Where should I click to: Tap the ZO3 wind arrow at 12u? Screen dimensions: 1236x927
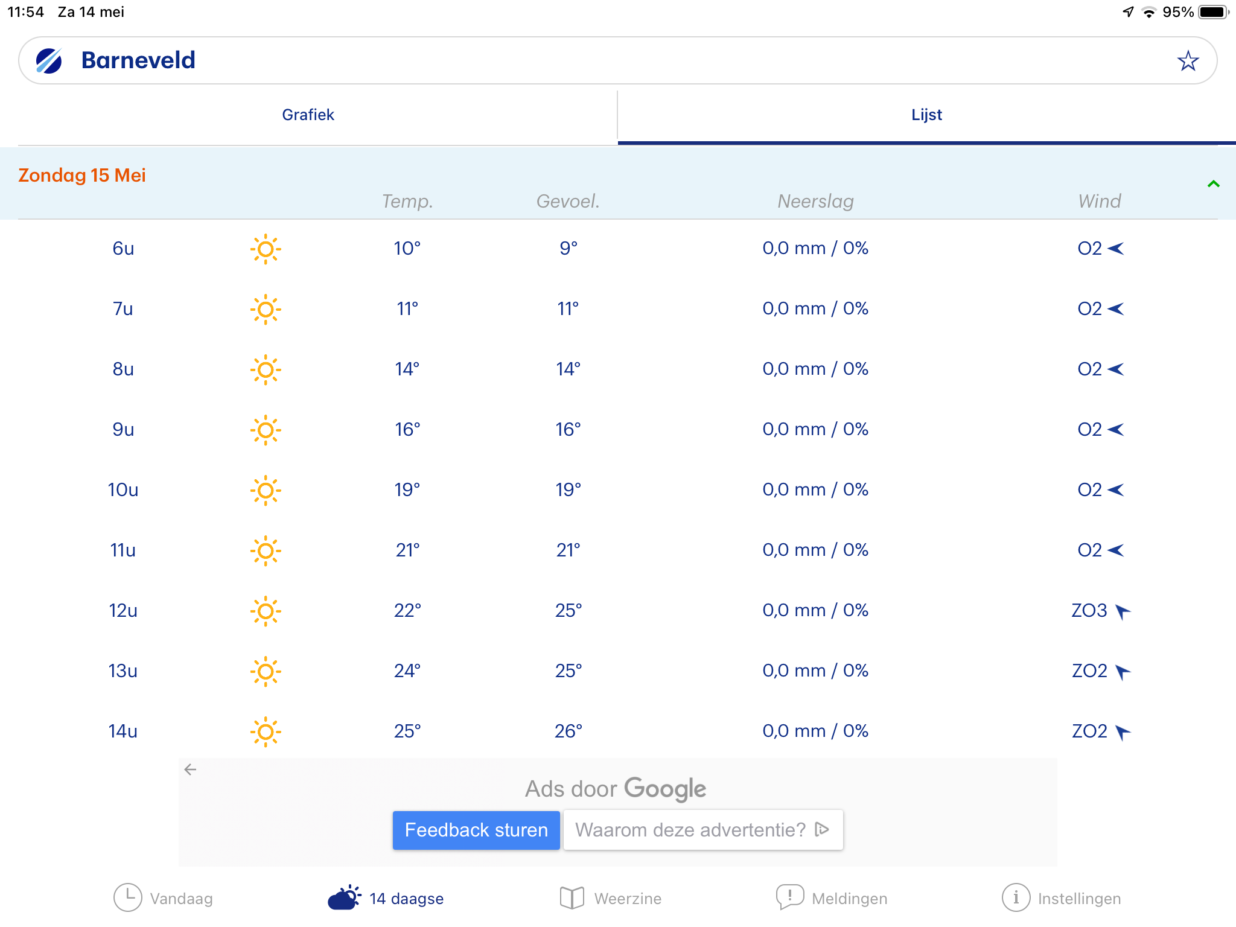[1123, 611]
